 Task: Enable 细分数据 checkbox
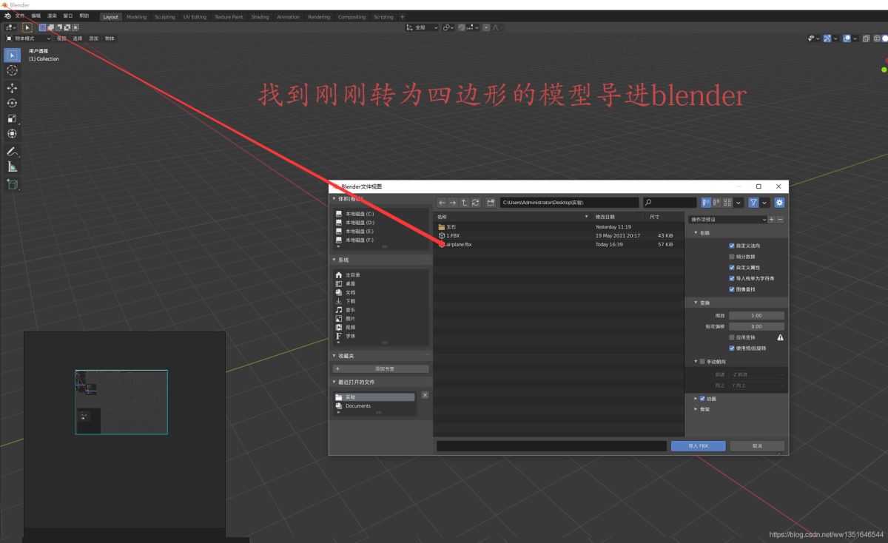[732, 257]
